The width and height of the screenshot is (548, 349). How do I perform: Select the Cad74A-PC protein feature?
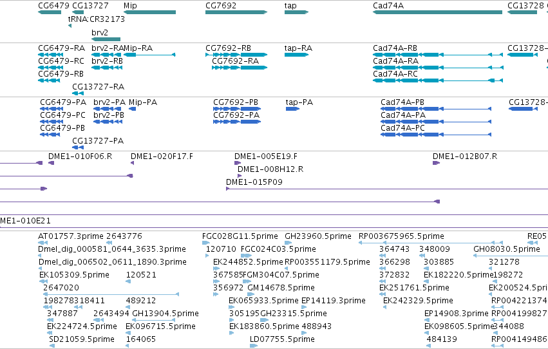coord(436,135)
